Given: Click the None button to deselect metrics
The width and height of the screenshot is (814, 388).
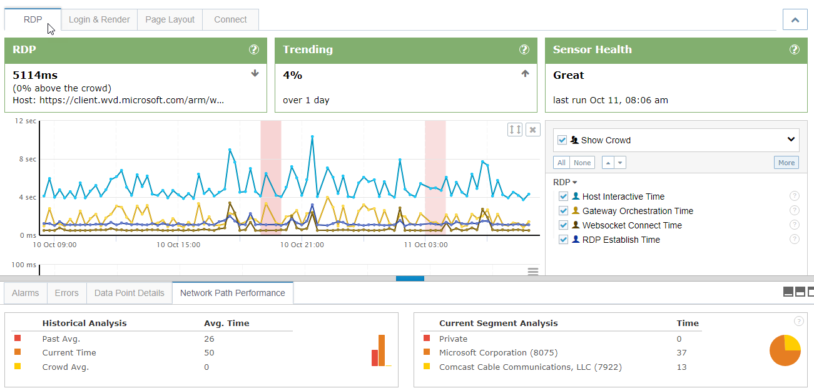Looking at the screenshot, I should (x=582, y=162).
